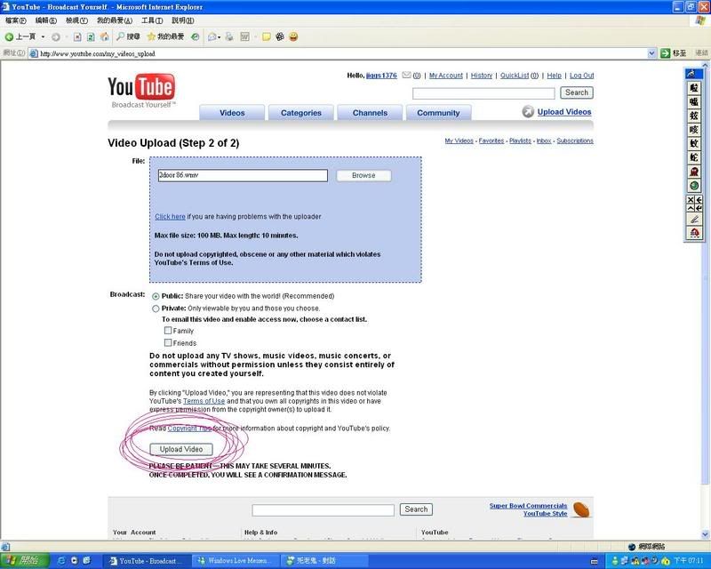Check the Friends contact list checkbox

click(x=168, y=342)
